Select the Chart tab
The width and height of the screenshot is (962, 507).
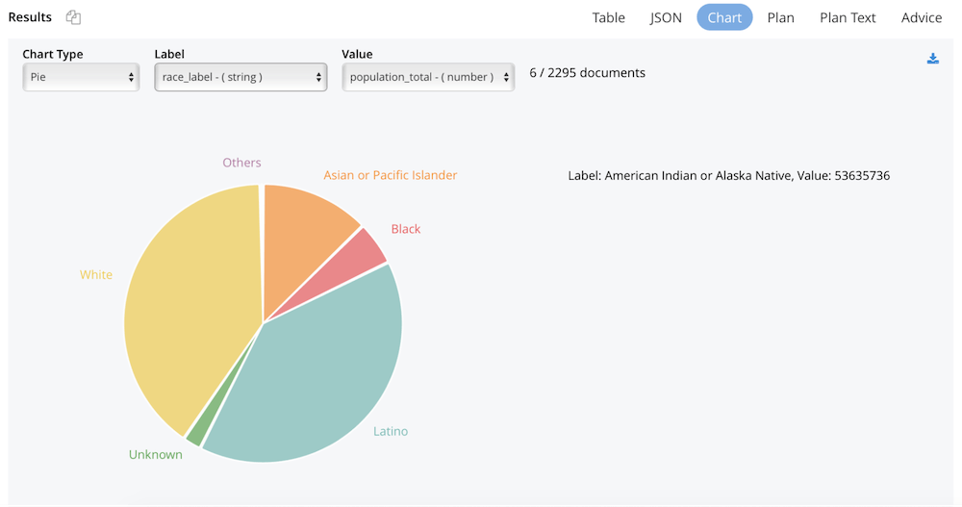click(724, 17)
